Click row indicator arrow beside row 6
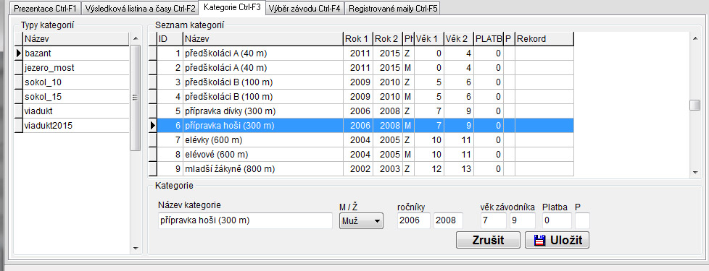The height and width of the screenshot is (271, 709). [x=152, y=125]
